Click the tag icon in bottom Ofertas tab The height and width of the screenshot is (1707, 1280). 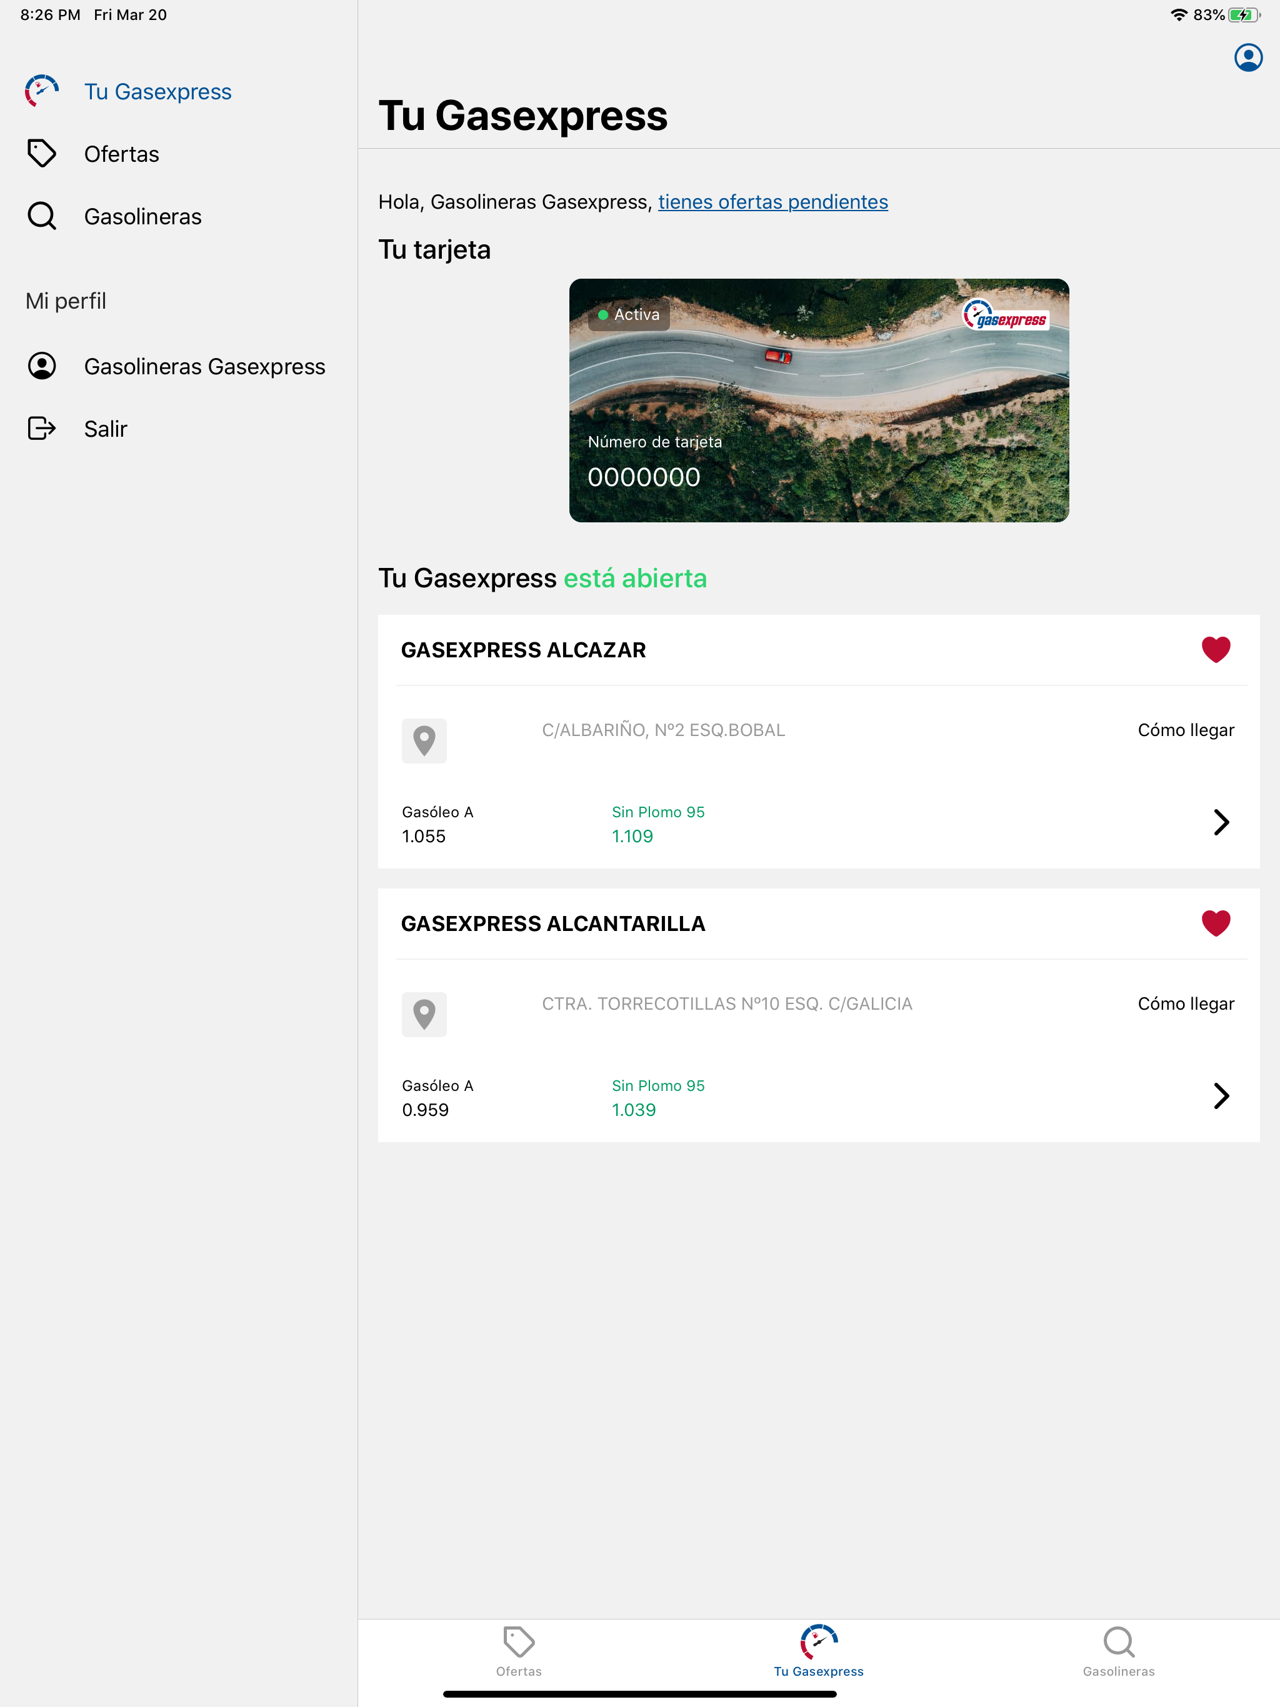[x=519, y=1641]
